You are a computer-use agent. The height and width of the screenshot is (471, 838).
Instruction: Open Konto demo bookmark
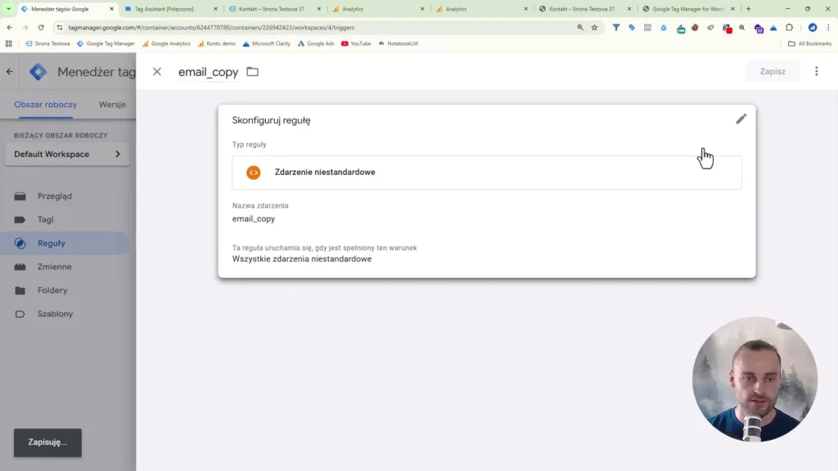click(x=216, y=44)
